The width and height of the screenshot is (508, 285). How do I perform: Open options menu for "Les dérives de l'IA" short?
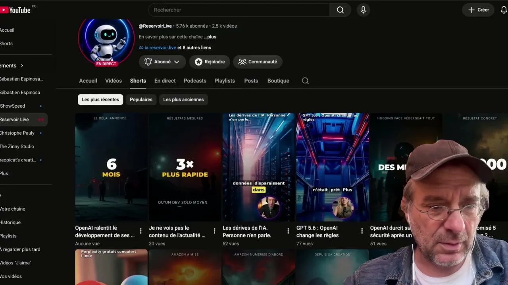(x=288, y=231)
